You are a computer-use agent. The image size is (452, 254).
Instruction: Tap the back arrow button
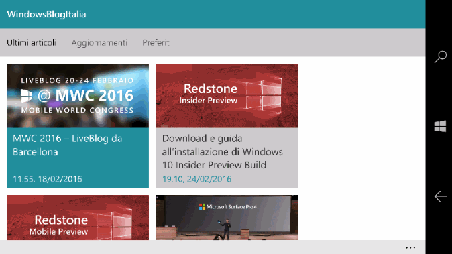[x=441, y=196]
